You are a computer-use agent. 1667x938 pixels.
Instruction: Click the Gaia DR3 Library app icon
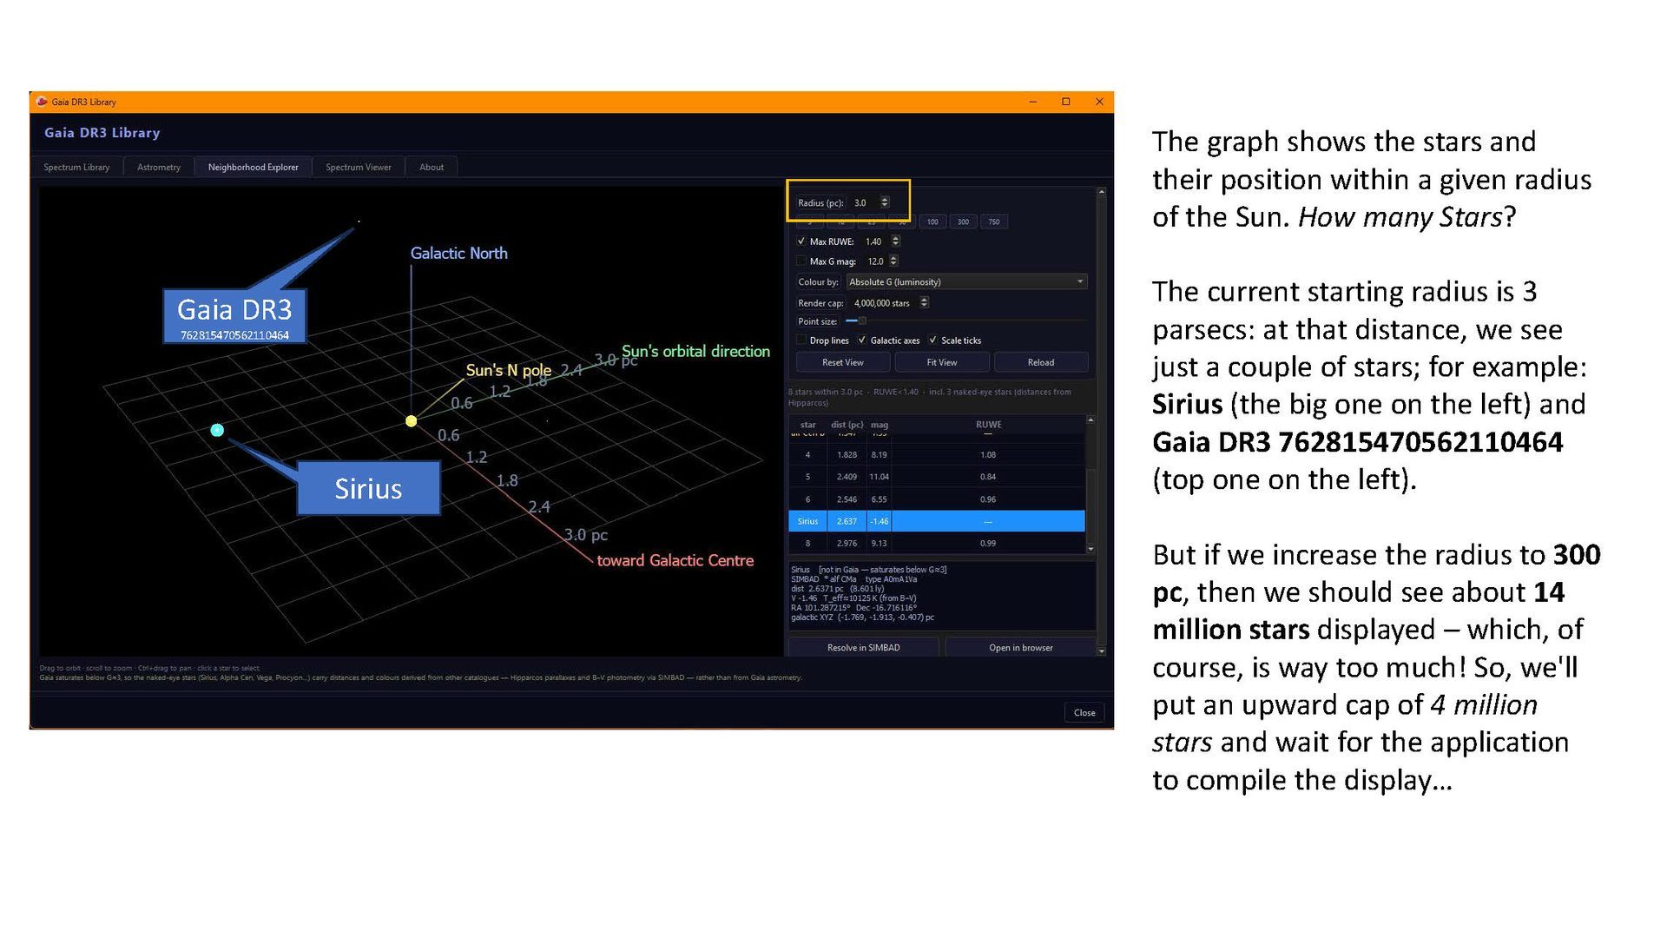42,102
